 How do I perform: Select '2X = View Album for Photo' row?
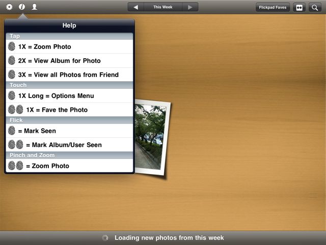click(69, 61)
